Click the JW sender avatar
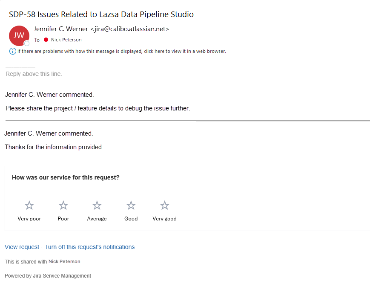370x307 pixels. [x=19, y=36]
